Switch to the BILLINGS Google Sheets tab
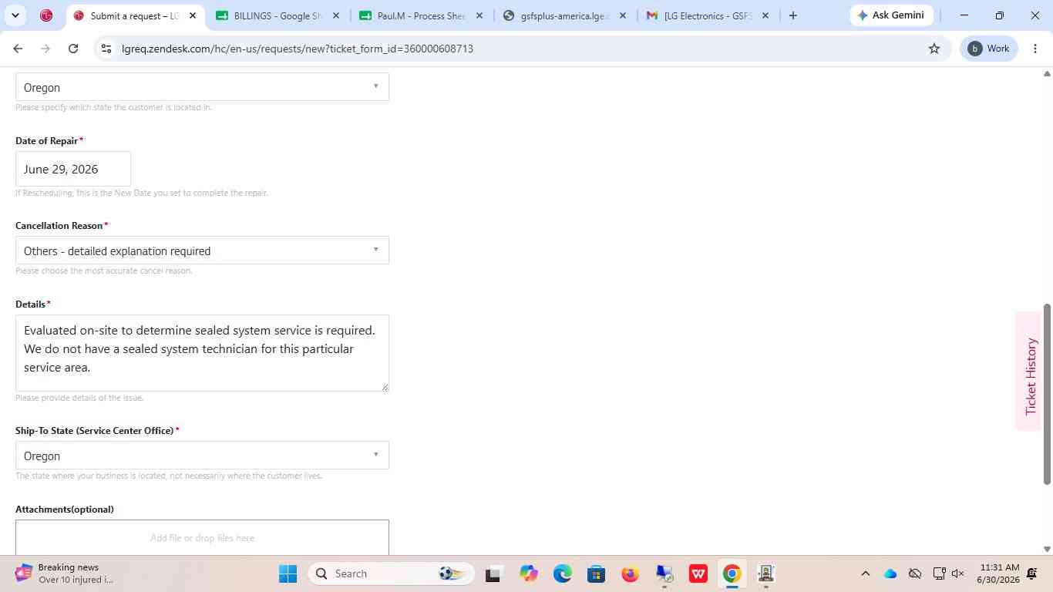Screen dimensions: 1053x592 click(x=278, y=15)
